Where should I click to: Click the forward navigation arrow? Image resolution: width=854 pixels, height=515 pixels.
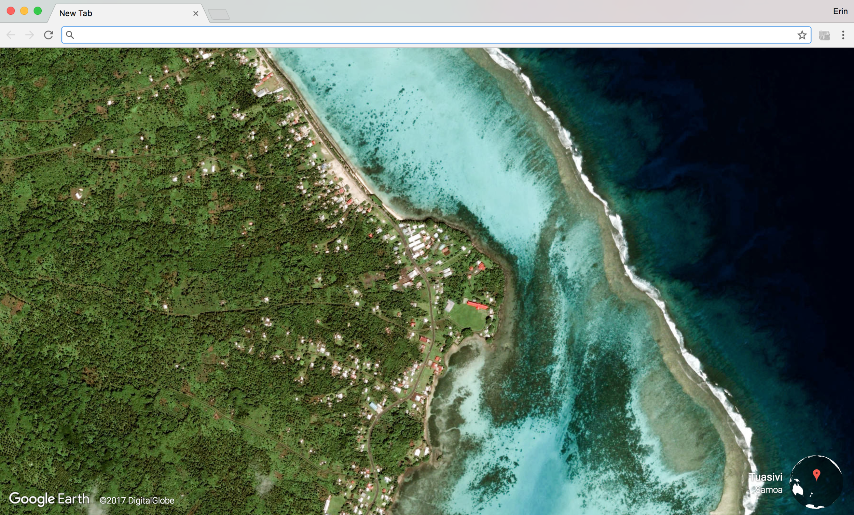click(x=30, y=35)
